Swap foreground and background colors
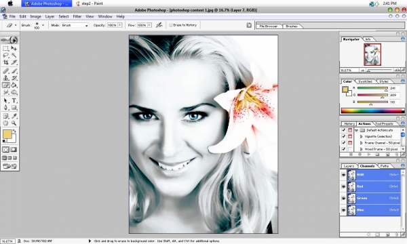Image resolution: width=407 pixels, height=244 pixels. click(x=15, y=131)
